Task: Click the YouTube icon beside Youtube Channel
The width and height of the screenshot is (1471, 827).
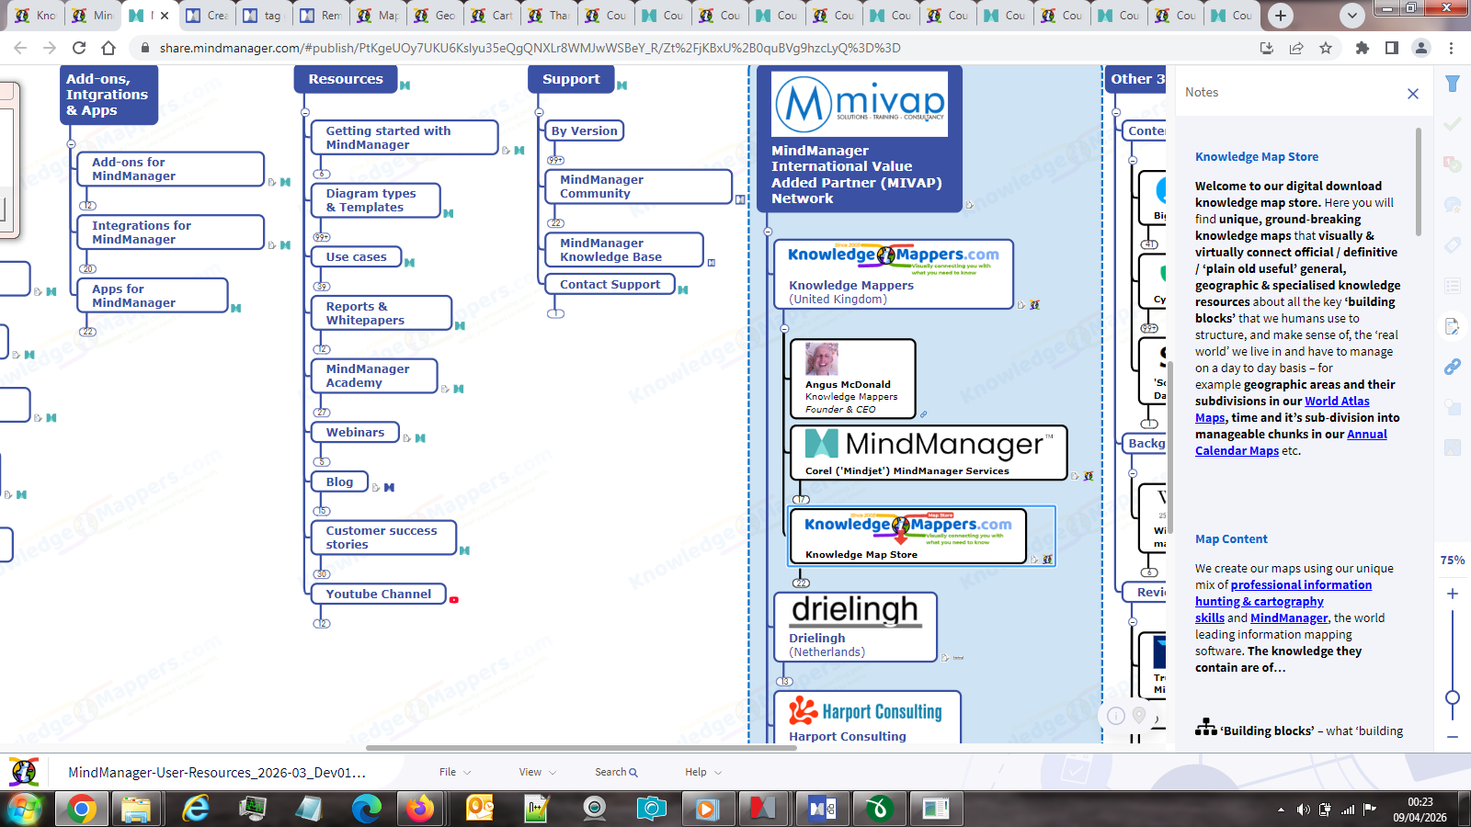Action: pyautogui.click(x=454, y=599)
